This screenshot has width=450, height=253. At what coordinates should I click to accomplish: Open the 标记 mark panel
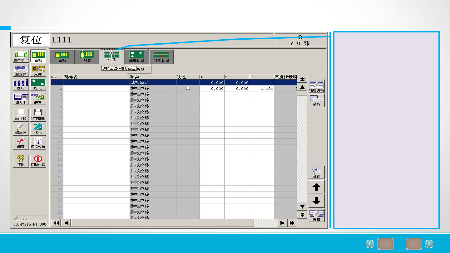[x=38, y=84]
